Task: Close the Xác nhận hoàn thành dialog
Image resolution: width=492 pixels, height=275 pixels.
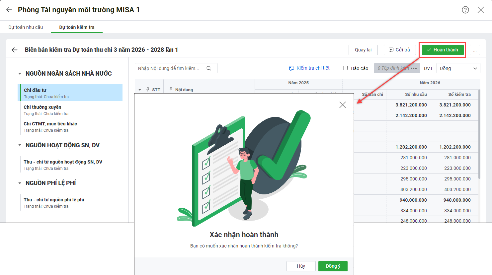Action: (343, 105)
